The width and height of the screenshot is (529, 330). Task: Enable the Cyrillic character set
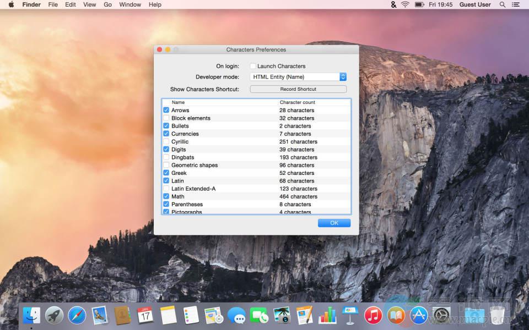[166, 142]
